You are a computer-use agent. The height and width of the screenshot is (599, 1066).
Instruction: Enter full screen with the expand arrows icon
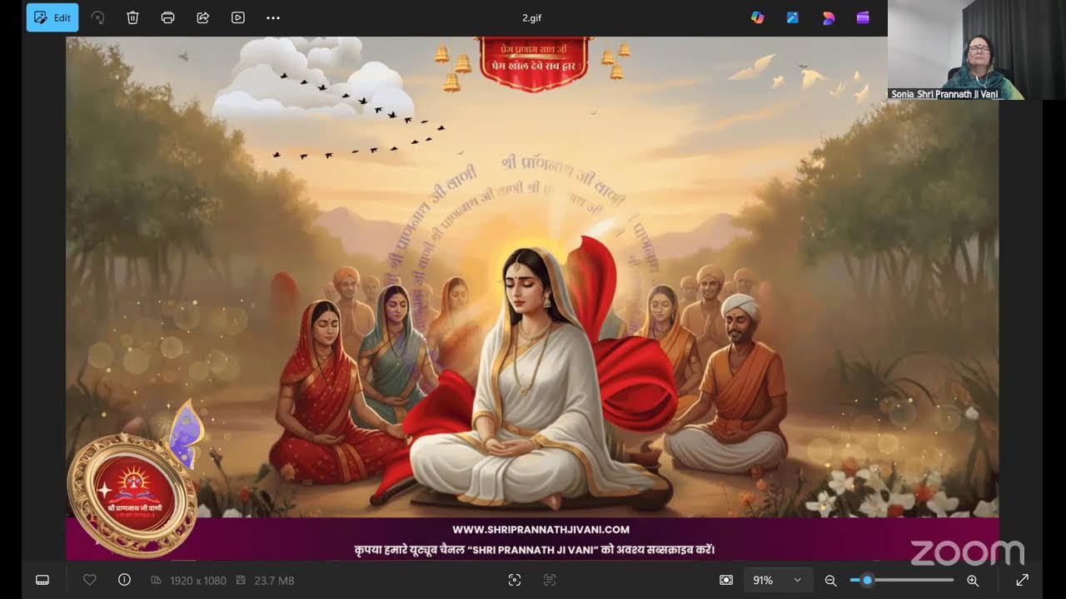click(1023, 580)
